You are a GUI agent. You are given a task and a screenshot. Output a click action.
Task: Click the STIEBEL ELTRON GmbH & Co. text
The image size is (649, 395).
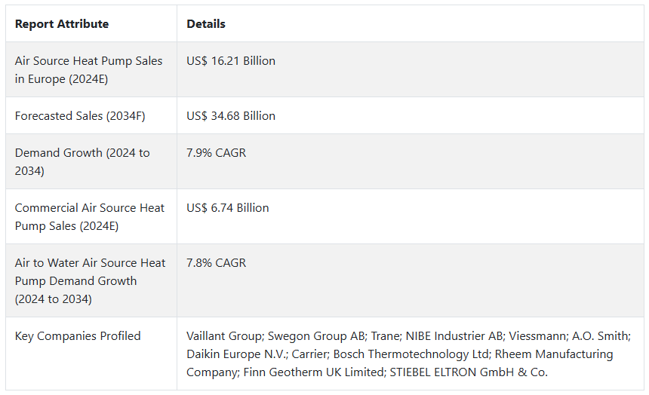click(469, 372)
